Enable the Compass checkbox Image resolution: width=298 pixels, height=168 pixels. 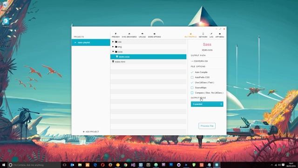coord(192,93)
